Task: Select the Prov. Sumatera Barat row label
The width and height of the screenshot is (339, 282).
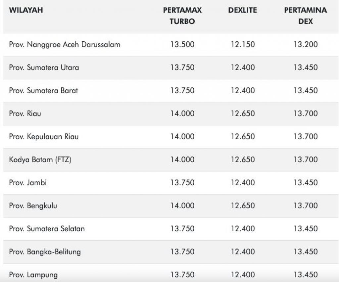Action: [x=43, y=90]
